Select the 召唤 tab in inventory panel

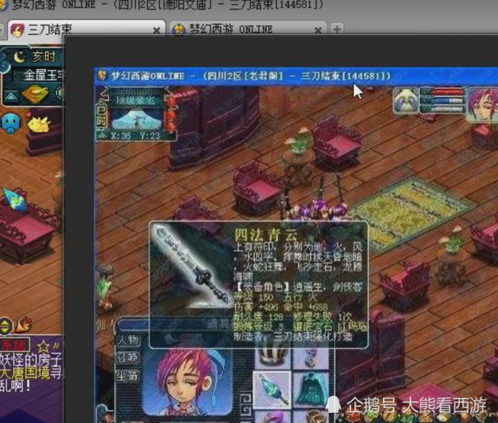(128, 359)
